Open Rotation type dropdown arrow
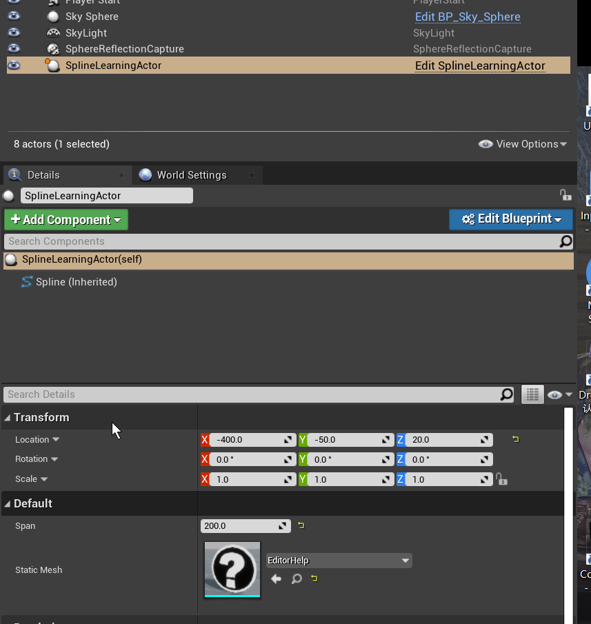Image resolution: width=591 pixels, height=624 pixels. [54, 459]
